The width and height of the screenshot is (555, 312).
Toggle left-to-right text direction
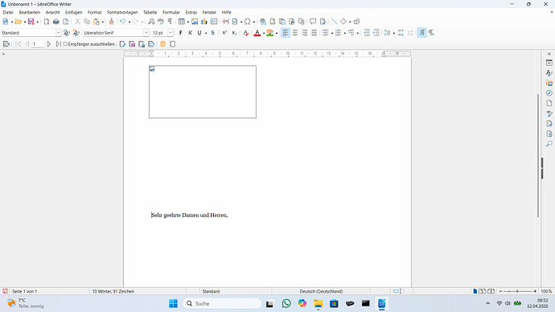pyautogui.click(x=421, y=33)
